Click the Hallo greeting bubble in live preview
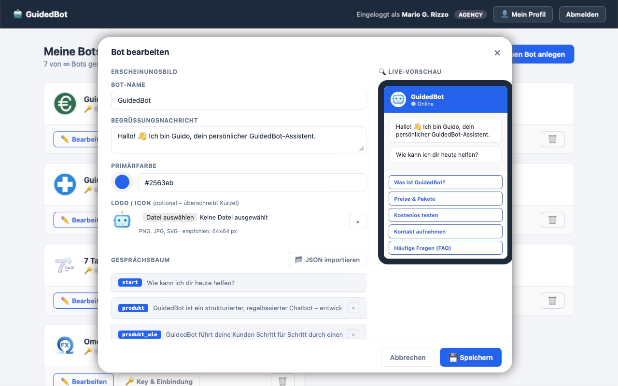Image resolution: width=618 pixels, height=386 pixels. click(x=445, y=131)
